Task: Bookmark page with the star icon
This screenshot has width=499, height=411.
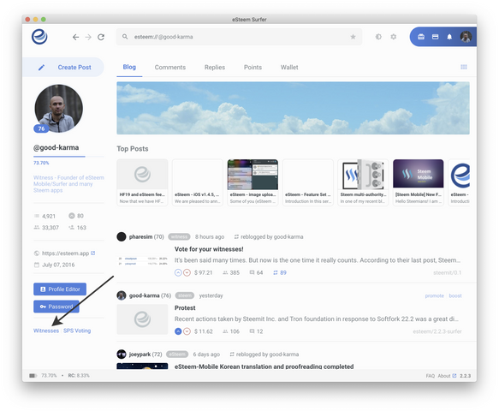Action: pos(353,37)
